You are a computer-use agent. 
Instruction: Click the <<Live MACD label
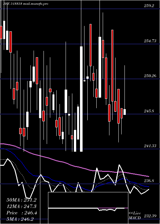(135, 216)
